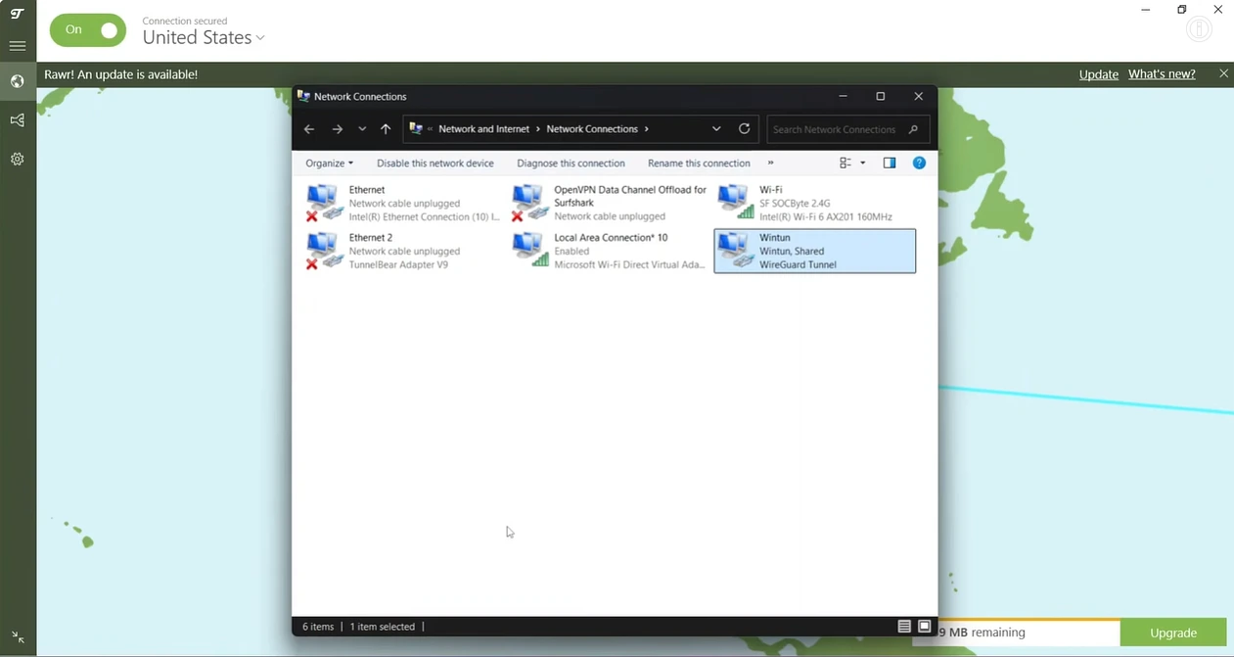Open the TunnelBear share icon in sidebar
1234x657 pixels.
(x=18, y=120)
